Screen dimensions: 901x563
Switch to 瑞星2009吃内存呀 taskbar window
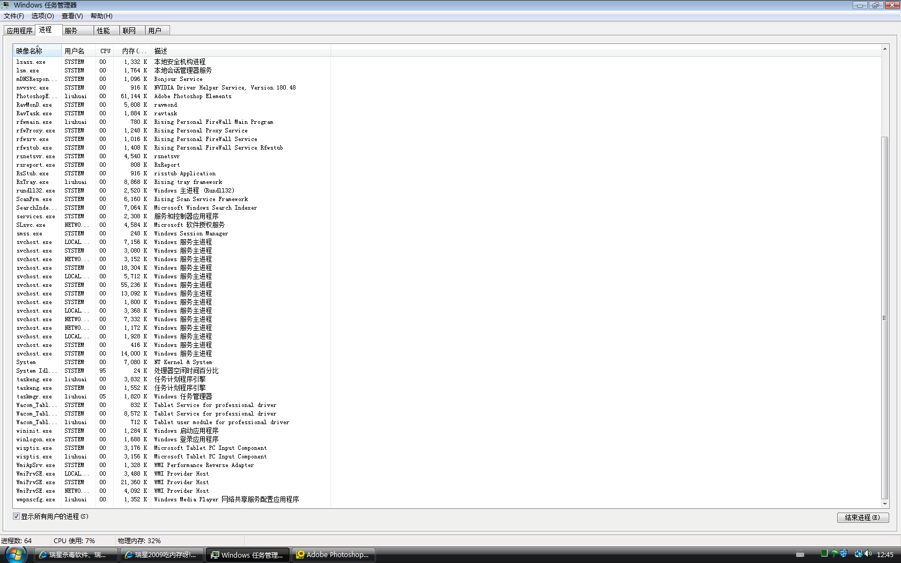[x=162, y=555]
